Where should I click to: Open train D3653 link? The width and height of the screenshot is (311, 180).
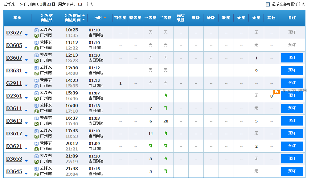coord(14,159)
